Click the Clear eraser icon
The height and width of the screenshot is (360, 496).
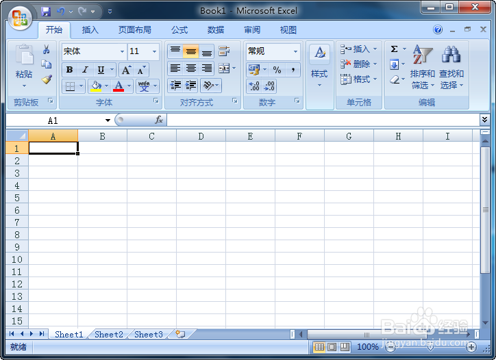[x=394, y=79]
